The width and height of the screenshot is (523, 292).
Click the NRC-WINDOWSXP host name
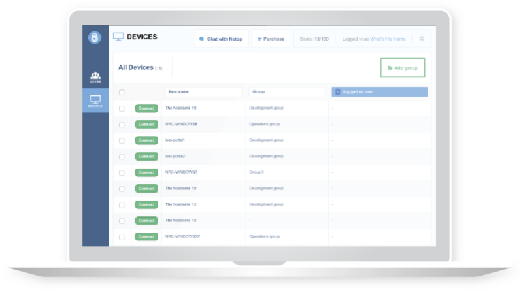pos(182,236)
